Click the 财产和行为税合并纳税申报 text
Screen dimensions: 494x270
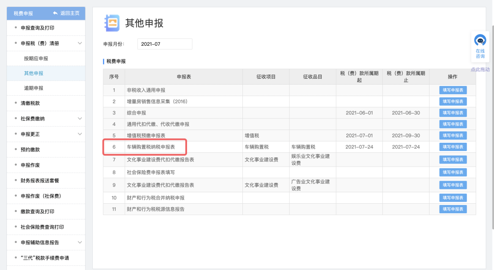156,198
